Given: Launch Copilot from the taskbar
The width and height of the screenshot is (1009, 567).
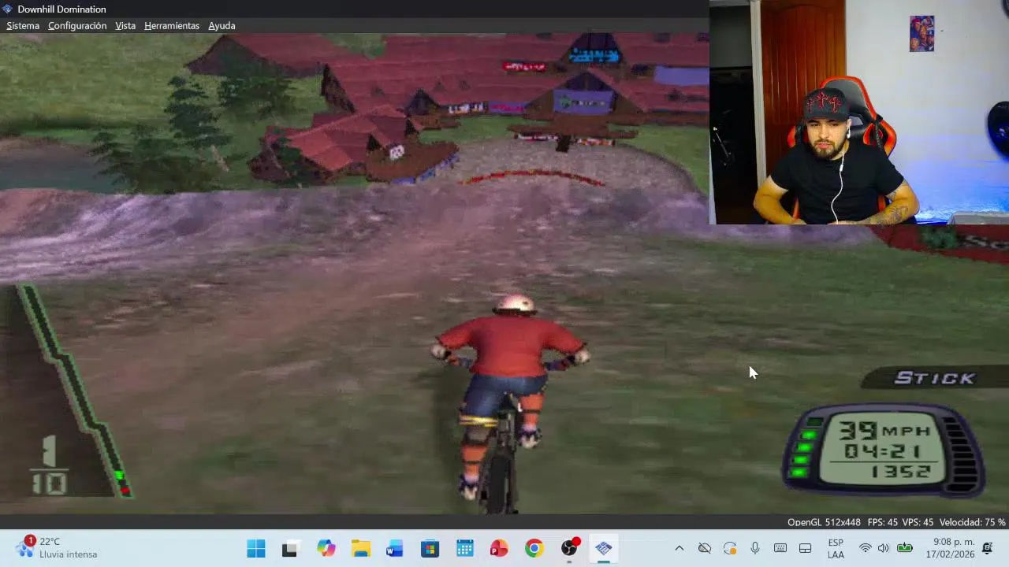Looking at the screenshot, I should (x=326, y=548).
